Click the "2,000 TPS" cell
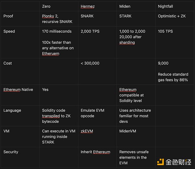This screenshot has width=195, height=169. (x=90, y=32)
